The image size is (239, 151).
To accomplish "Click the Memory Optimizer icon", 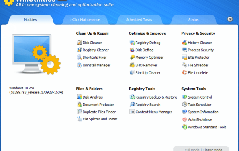I will pos(132,57).
